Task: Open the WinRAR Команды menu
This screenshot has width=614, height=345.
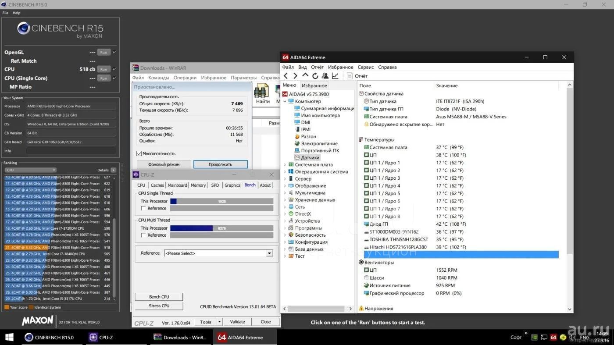Action: click(158, 78)
